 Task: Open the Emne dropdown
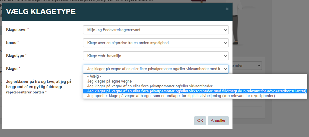156,43
